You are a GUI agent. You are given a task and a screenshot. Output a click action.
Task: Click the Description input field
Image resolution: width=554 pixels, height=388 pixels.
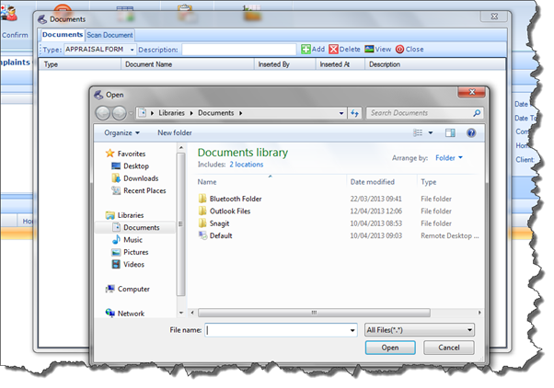[x=239, y=50]
